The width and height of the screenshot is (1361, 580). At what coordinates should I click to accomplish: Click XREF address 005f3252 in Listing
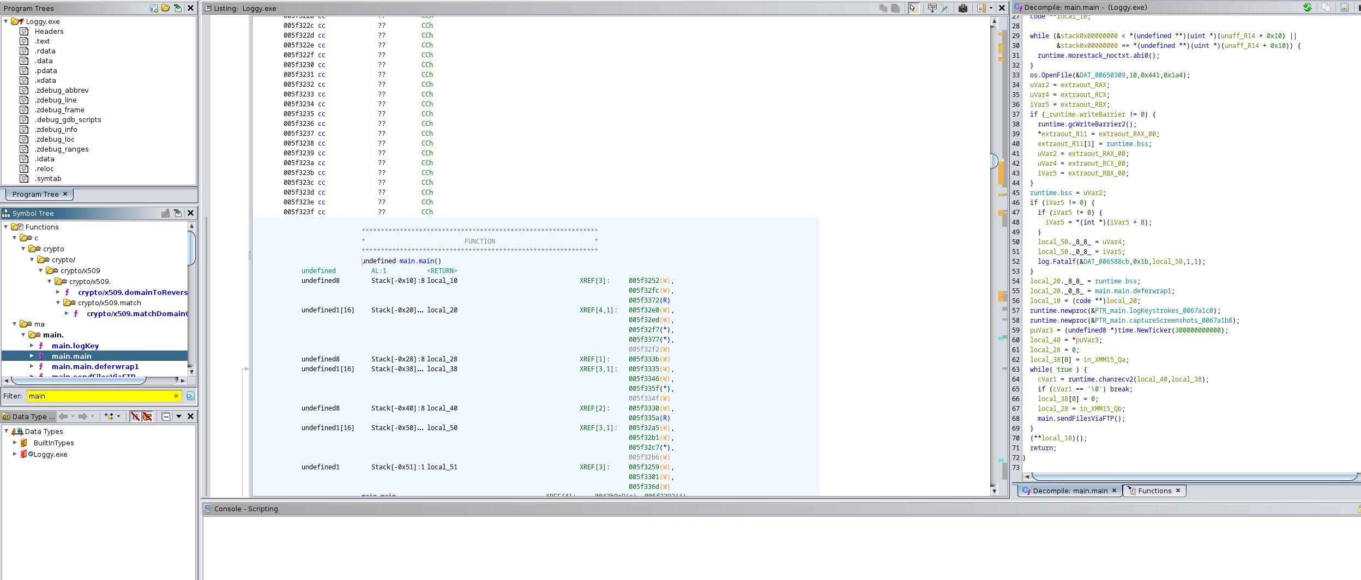(643, 281)
